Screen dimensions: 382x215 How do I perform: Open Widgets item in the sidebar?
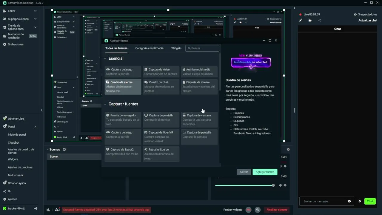(13, 159)
